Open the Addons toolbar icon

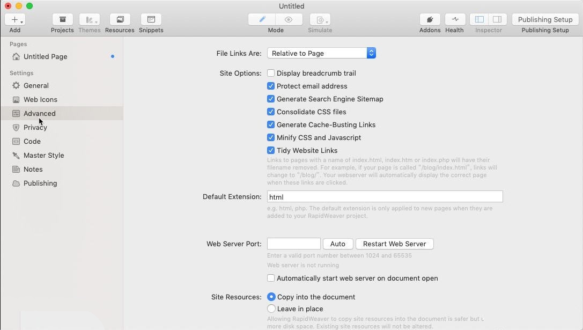pyautogui.click(x=430, y=20)
